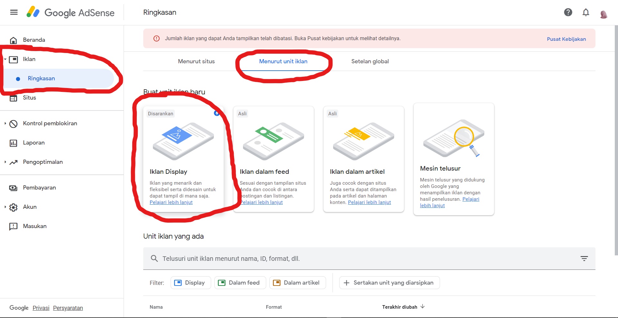The image size is (618, 318).
Task: Click the Ringkasan page title in header
Action: pos(160,12)
